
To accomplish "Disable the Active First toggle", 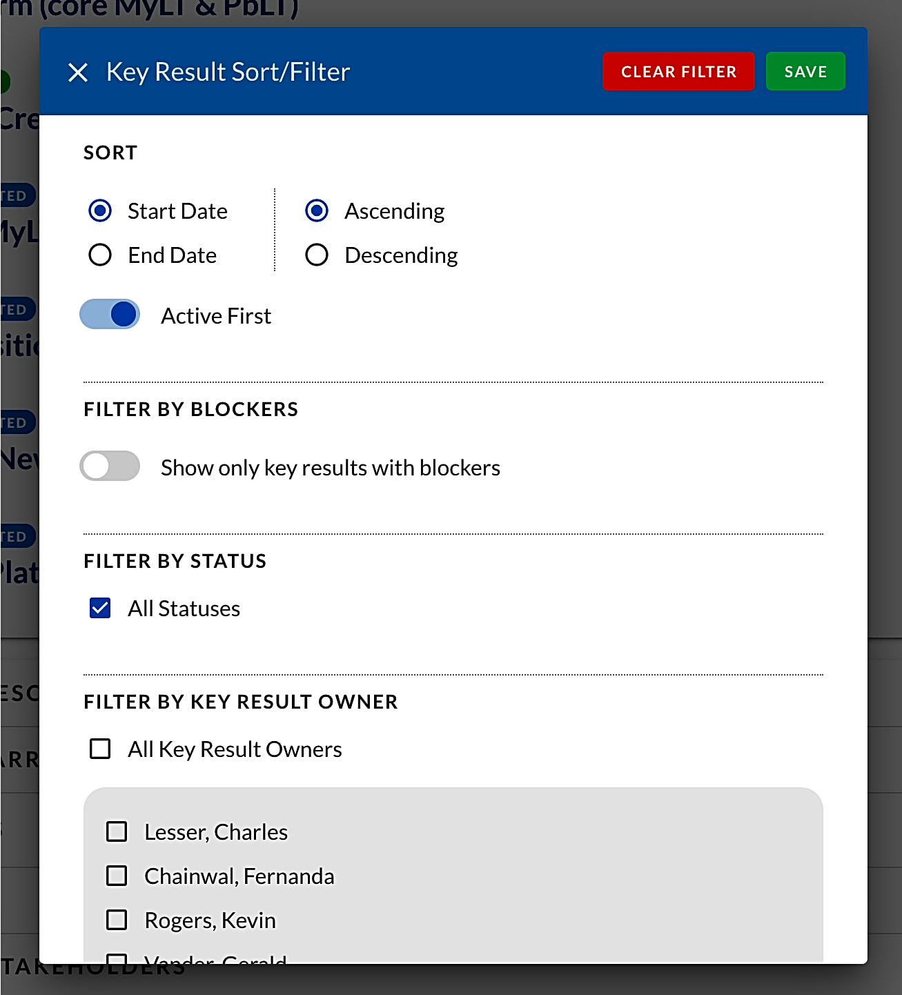I will (110, 314).
